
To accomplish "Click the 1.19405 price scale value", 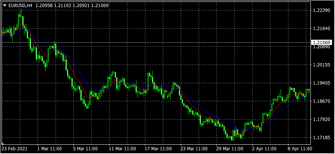I will (322, 83).
